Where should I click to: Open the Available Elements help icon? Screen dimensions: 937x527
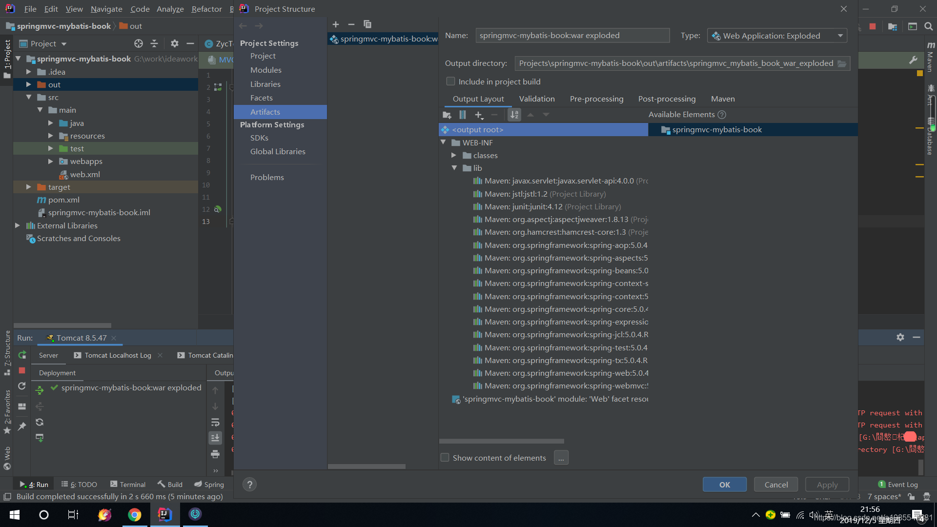coord(722,115)
